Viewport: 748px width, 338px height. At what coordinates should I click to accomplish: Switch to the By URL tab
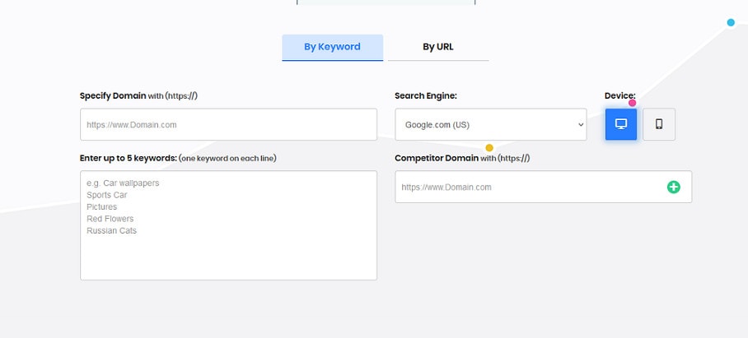(438, 47)
